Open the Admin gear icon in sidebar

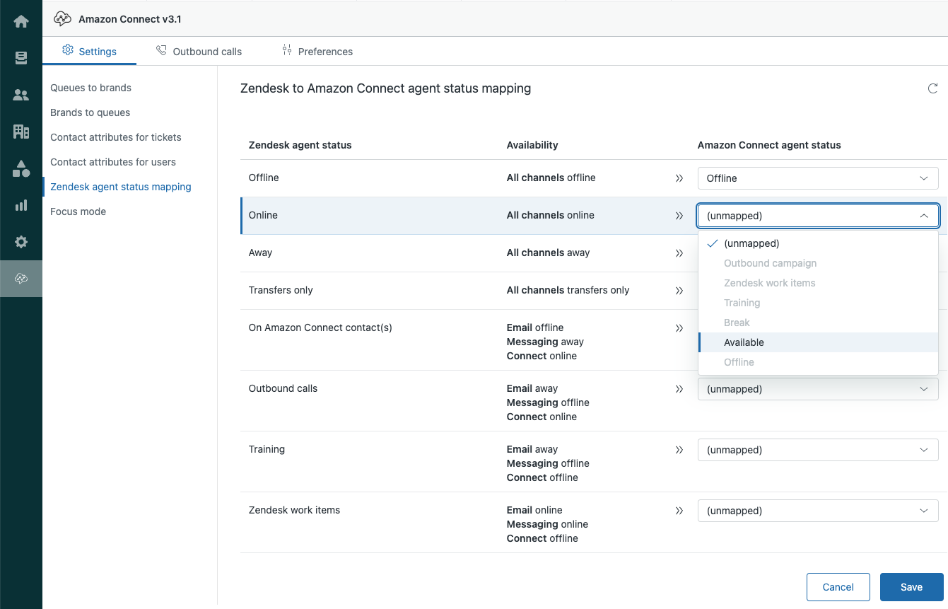(21, 242)
